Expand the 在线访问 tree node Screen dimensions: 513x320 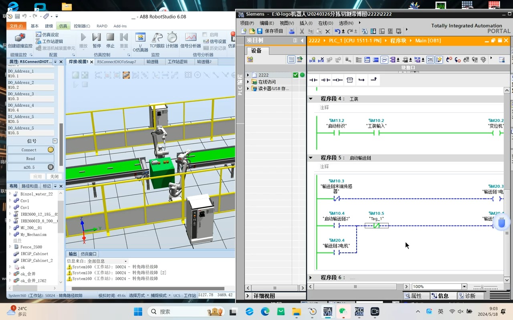click(248, 82)
